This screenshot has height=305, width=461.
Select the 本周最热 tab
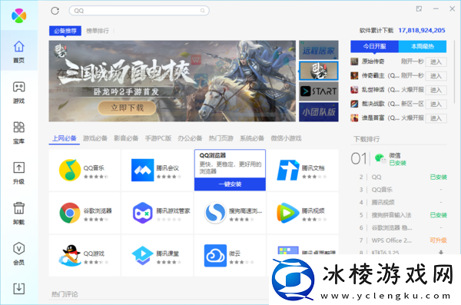pyautogui.click(x=423, y=46)
